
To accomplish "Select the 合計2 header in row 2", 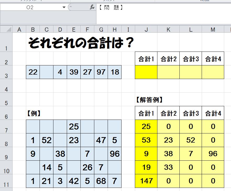I will 168,59.
